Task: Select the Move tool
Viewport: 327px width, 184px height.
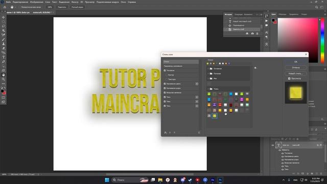Action: tap(4, 17)
